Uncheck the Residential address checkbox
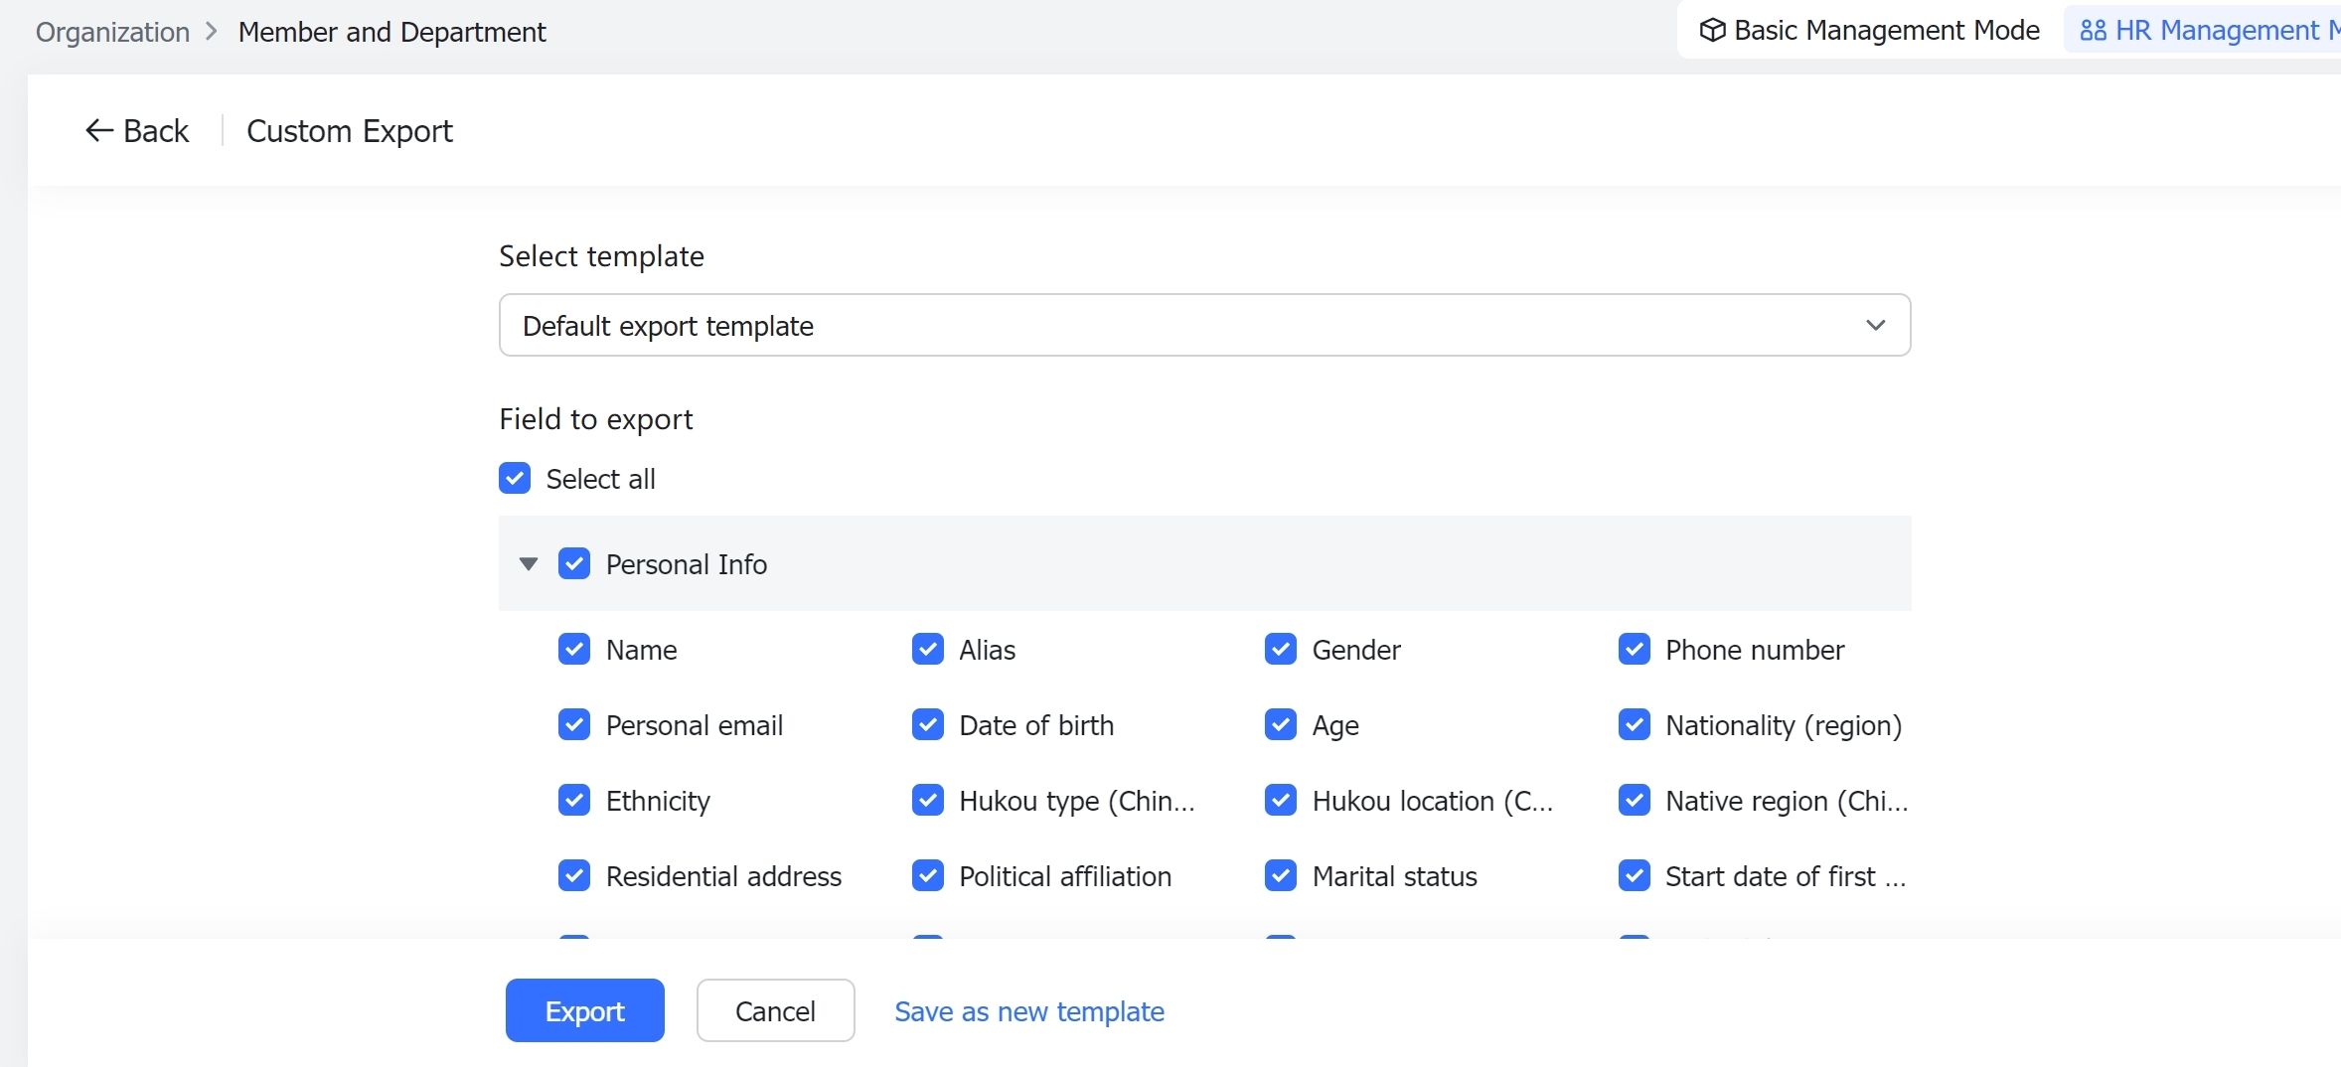 click(574, 875)
